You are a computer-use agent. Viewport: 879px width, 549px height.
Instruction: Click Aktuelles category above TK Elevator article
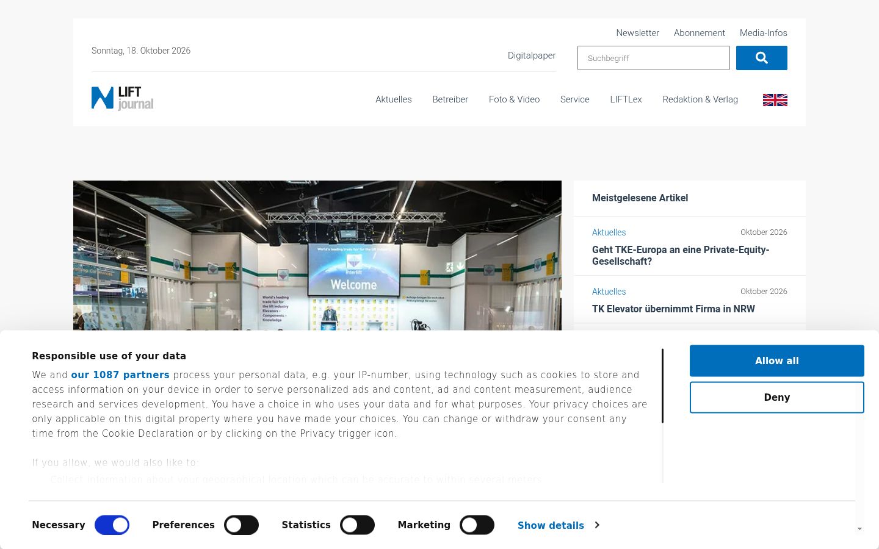609,292
